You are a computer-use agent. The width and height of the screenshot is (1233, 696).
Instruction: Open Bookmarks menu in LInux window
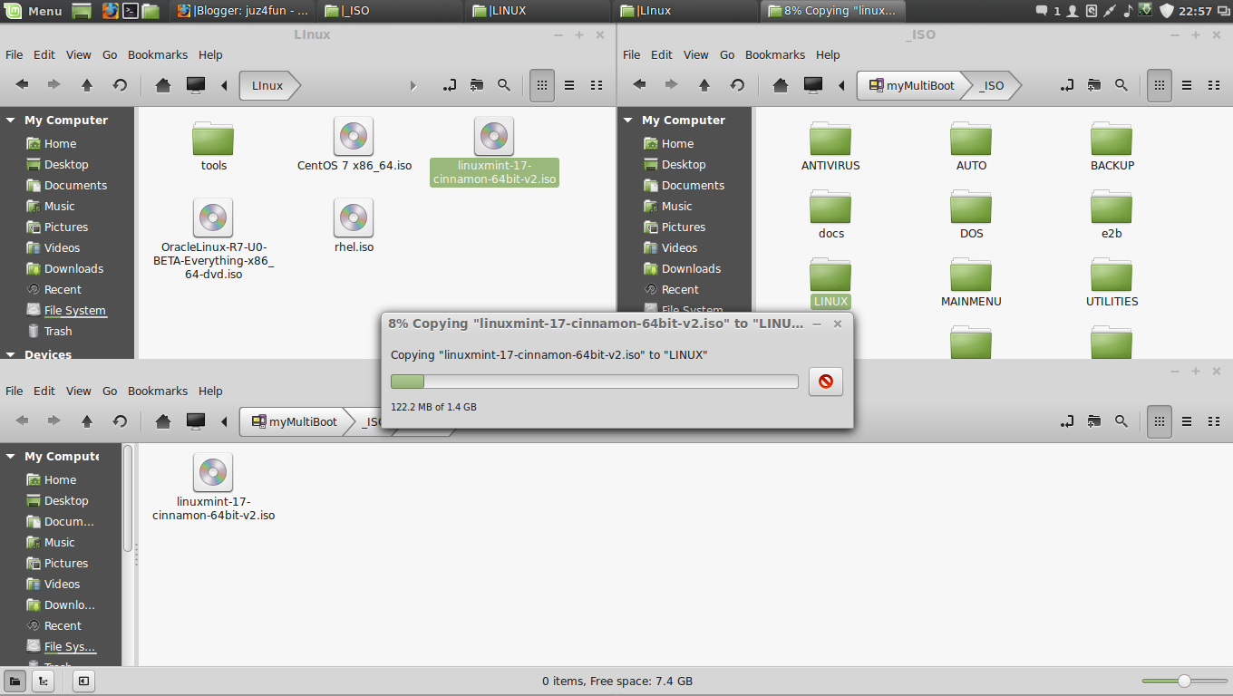pyautogui.click(x=158, y=54)
